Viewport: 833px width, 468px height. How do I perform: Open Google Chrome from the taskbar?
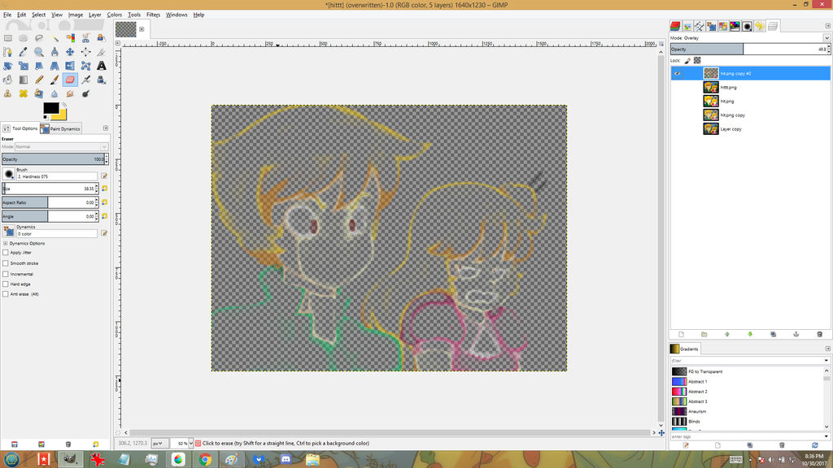pyautogui.click(x=205, y=460)
